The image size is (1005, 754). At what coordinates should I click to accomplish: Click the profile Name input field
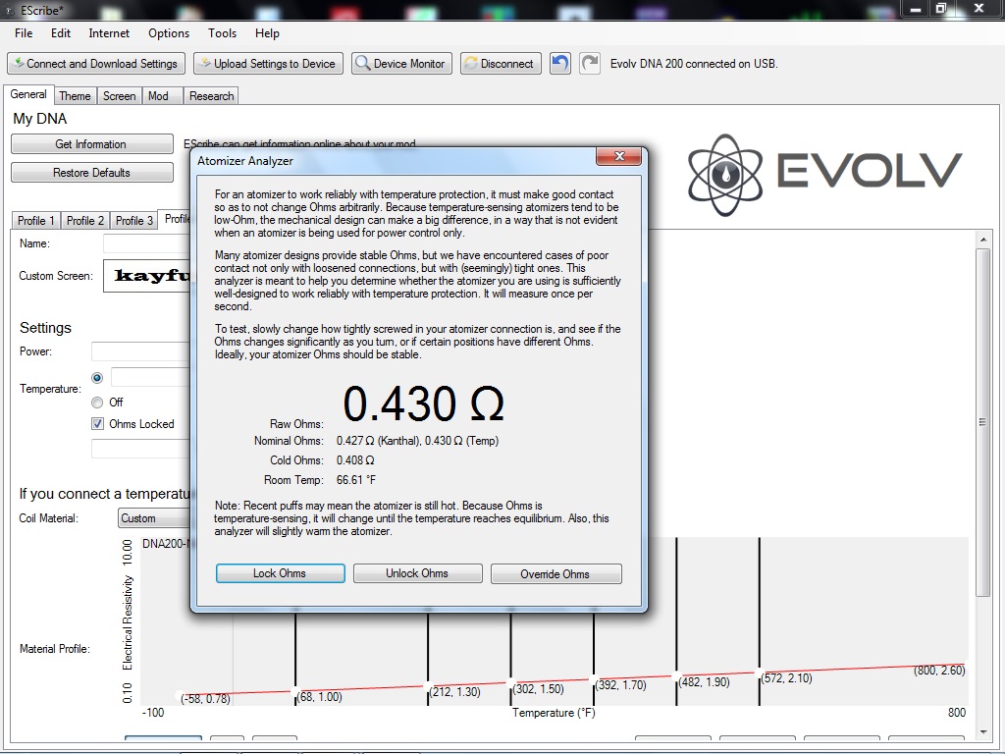tap(147, 243)
